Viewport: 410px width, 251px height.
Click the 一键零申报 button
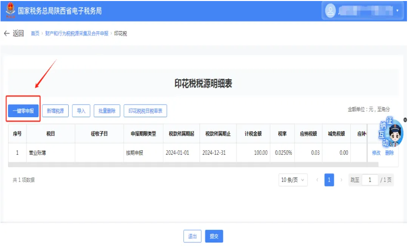click(23, 111)
